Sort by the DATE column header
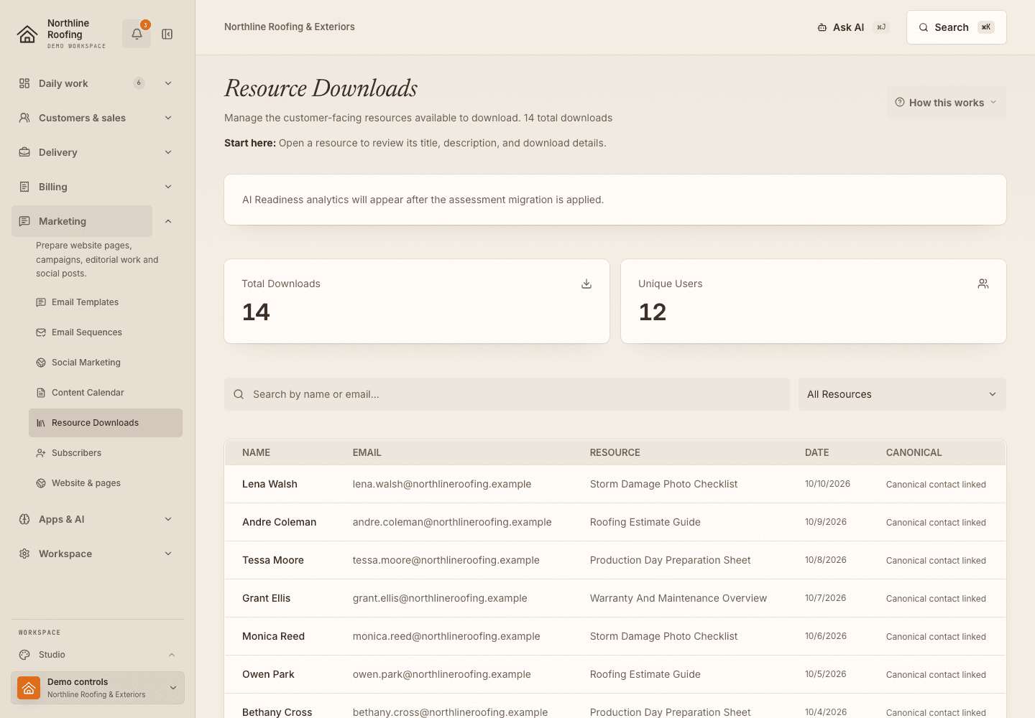Image resolution: width=1035 pixels, height=718 pixels. (x=816, y=452)
